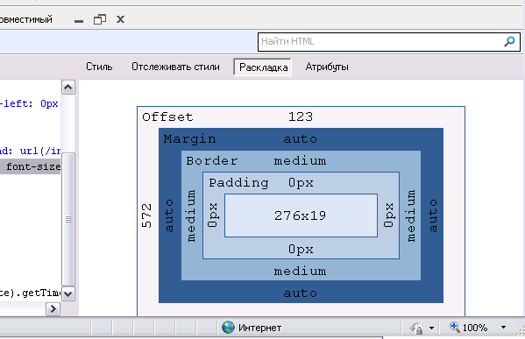Click the scroll right arrow of code pane
The image size is (525, 339).
(x=53, y=309)
